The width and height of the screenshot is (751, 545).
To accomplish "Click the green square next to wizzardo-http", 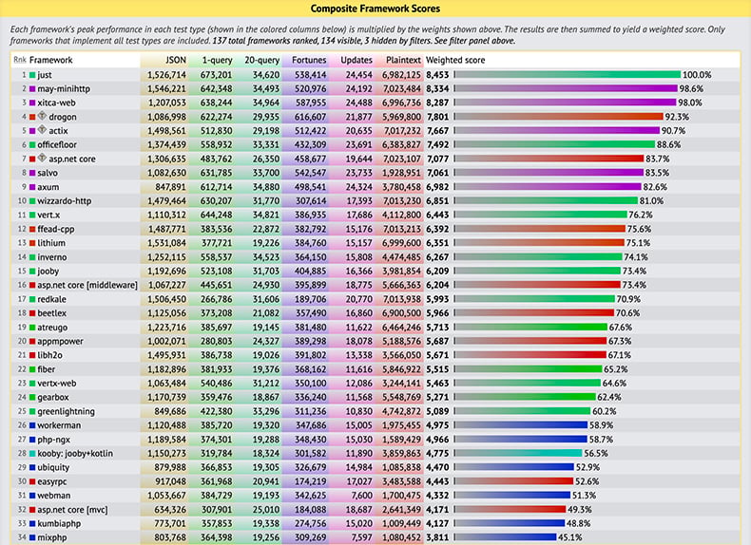I will (x=32, y=201).
